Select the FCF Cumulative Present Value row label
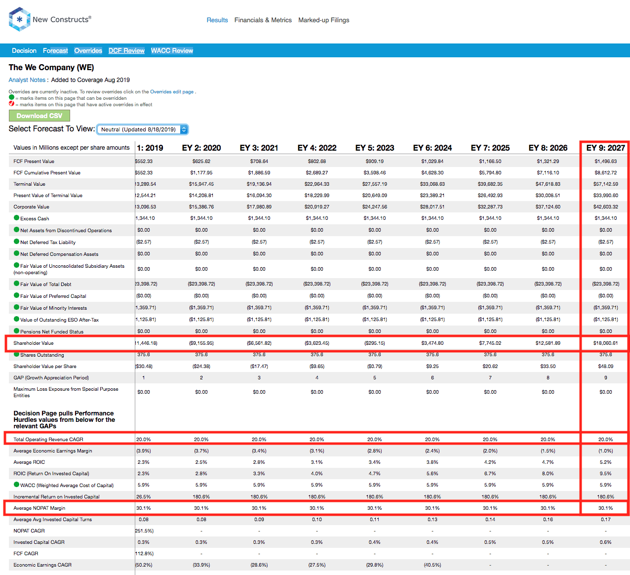 tap(47, 173)
